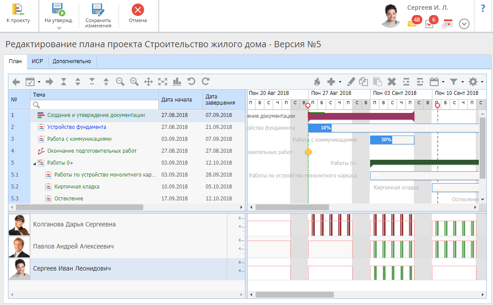Toggle the resource histogram bar chart icon

pyautogui.click(x=177, y=82)
